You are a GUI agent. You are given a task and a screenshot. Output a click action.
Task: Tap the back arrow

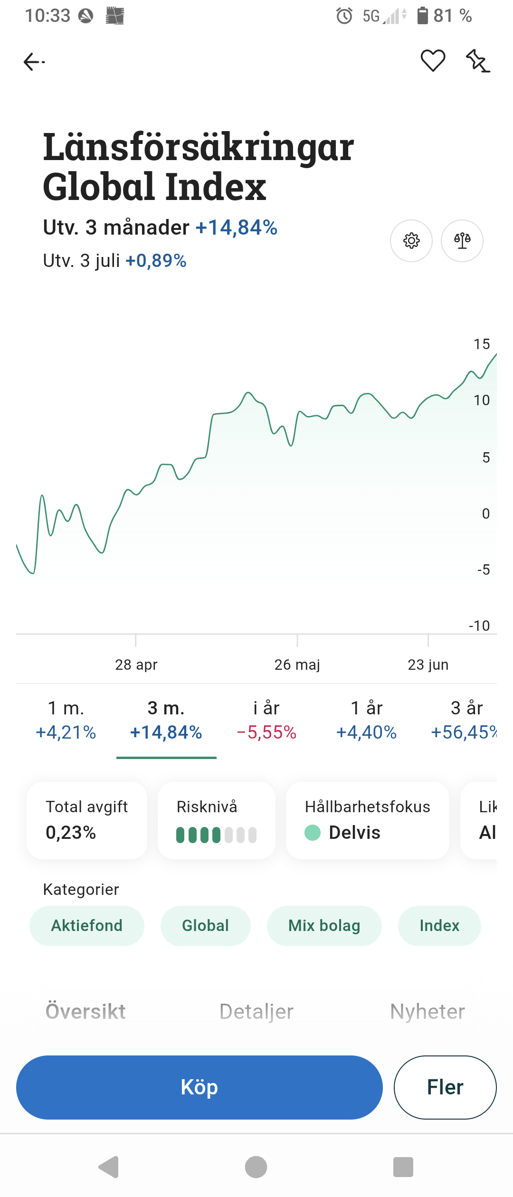33,62
